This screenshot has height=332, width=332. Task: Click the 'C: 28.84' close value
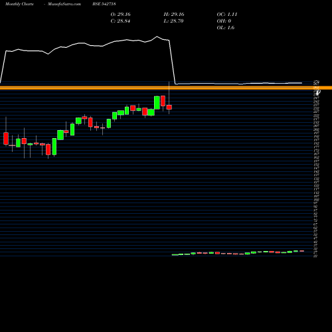coord(120,21)
